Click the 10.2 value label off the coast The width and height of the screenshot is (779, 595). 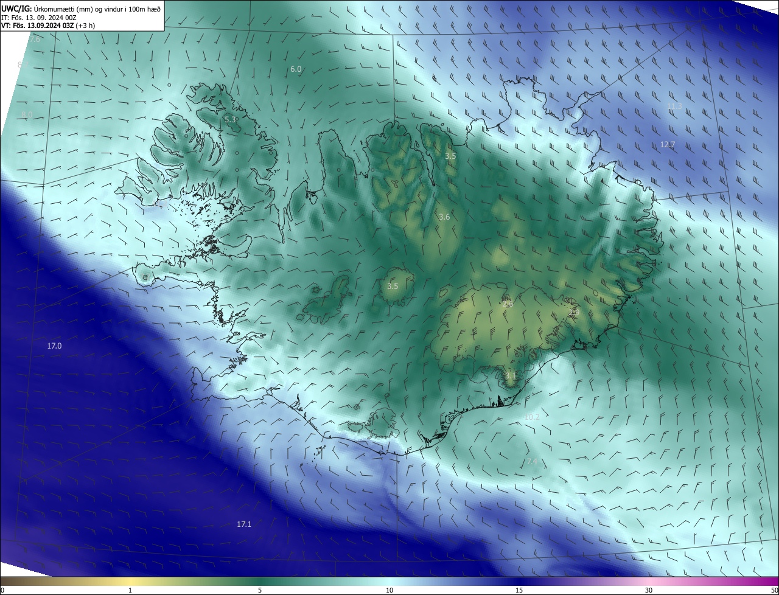[x=532, y=417]
